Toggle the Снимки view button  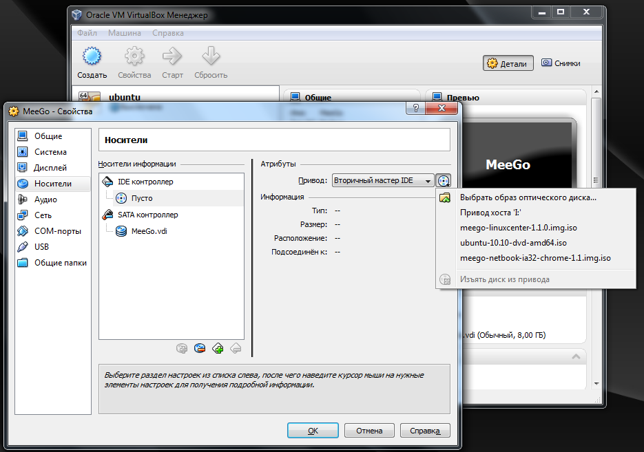[x=561, y=63]
